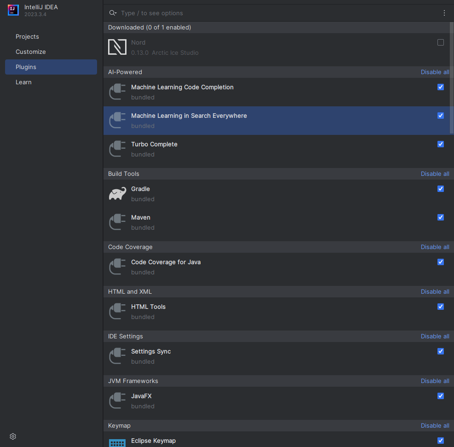Click the Code Coverage for Java icon
This screenshot has height=447, width=454.
(x=117, y=267)
